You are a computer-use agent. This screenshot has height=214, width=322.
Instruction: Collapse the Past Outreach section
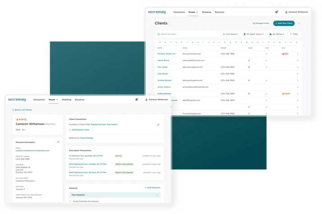coord(157,195)
